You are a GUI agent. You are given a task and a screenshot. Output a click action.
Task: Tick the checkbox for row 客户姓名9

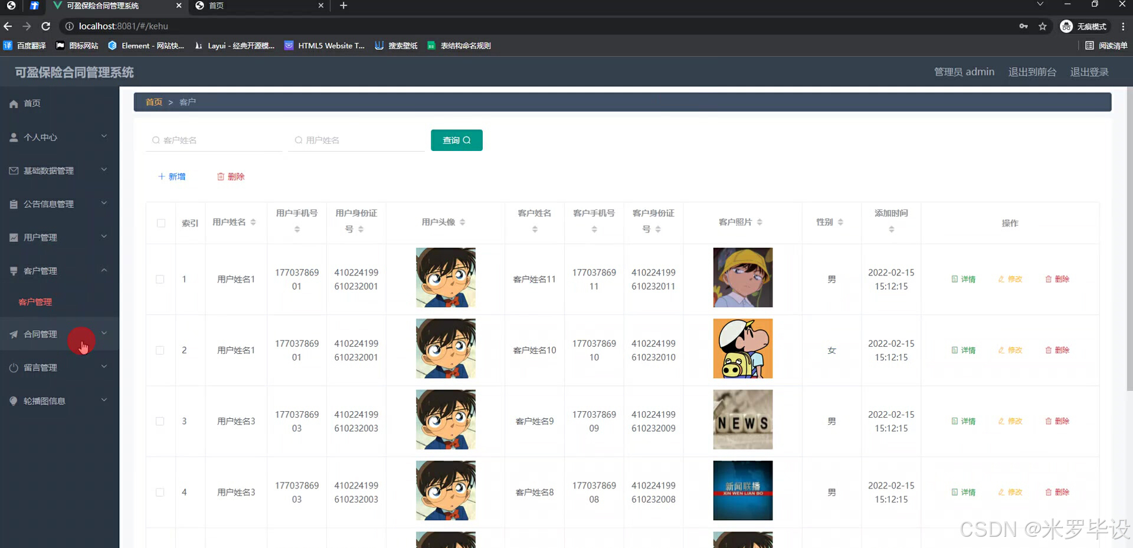coord(160,421)
